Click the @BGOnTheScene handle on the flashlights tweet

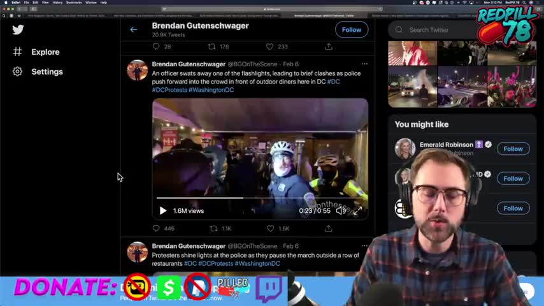pos(252,64)
